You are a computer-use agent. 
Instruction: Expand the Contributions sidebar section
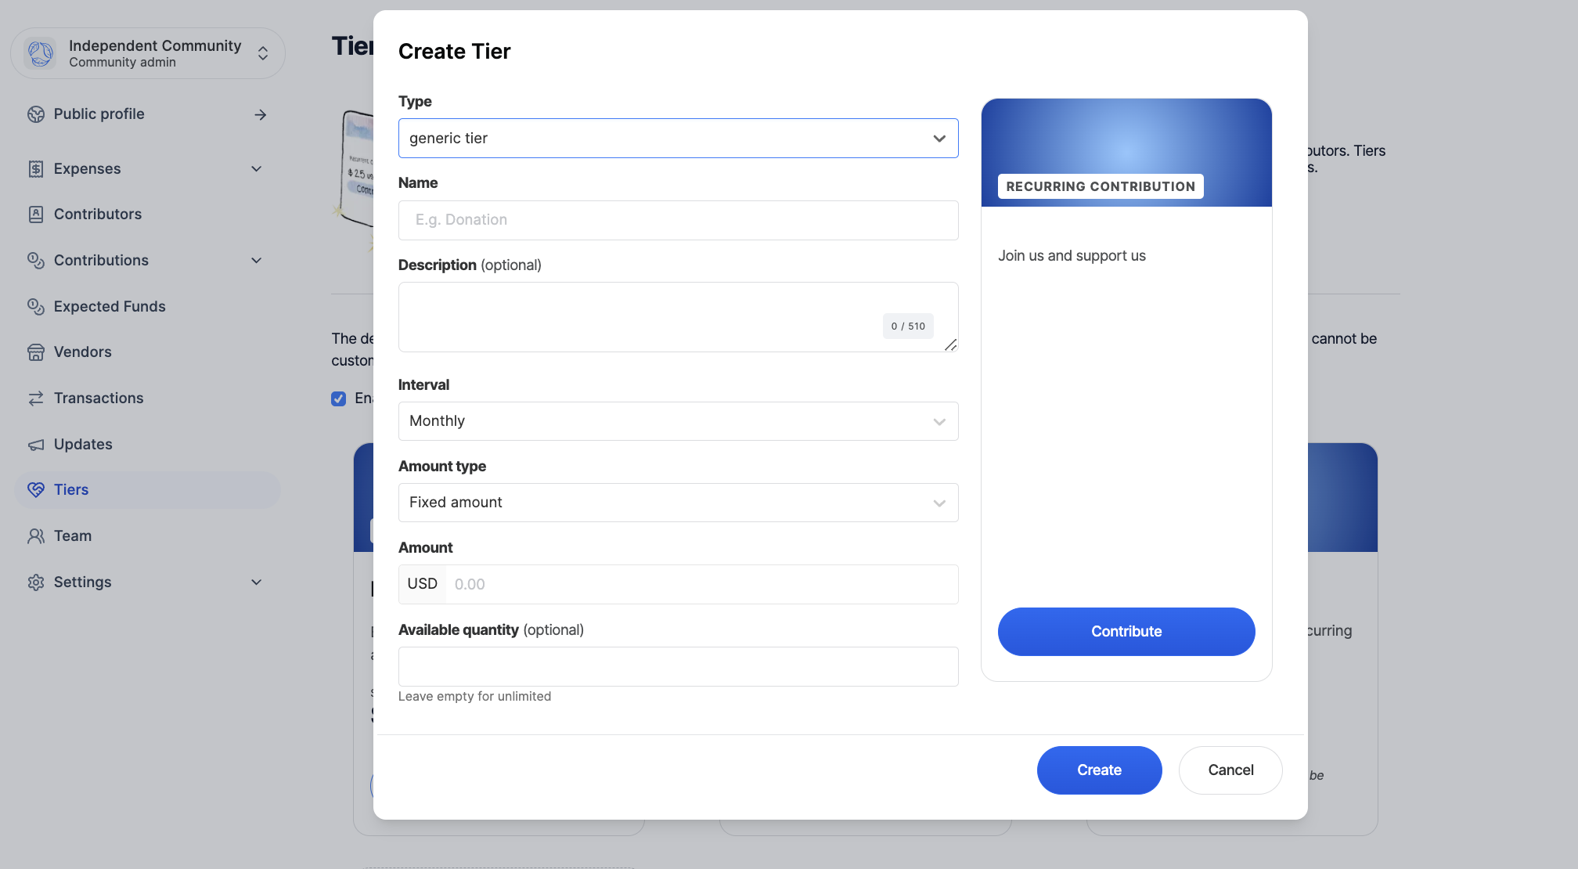256,261
